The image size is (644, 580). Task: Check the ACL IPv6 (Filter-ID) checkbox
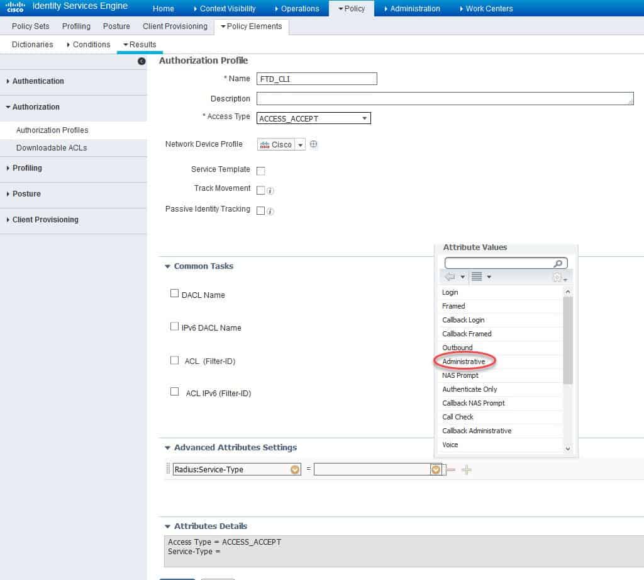[175, 392]
